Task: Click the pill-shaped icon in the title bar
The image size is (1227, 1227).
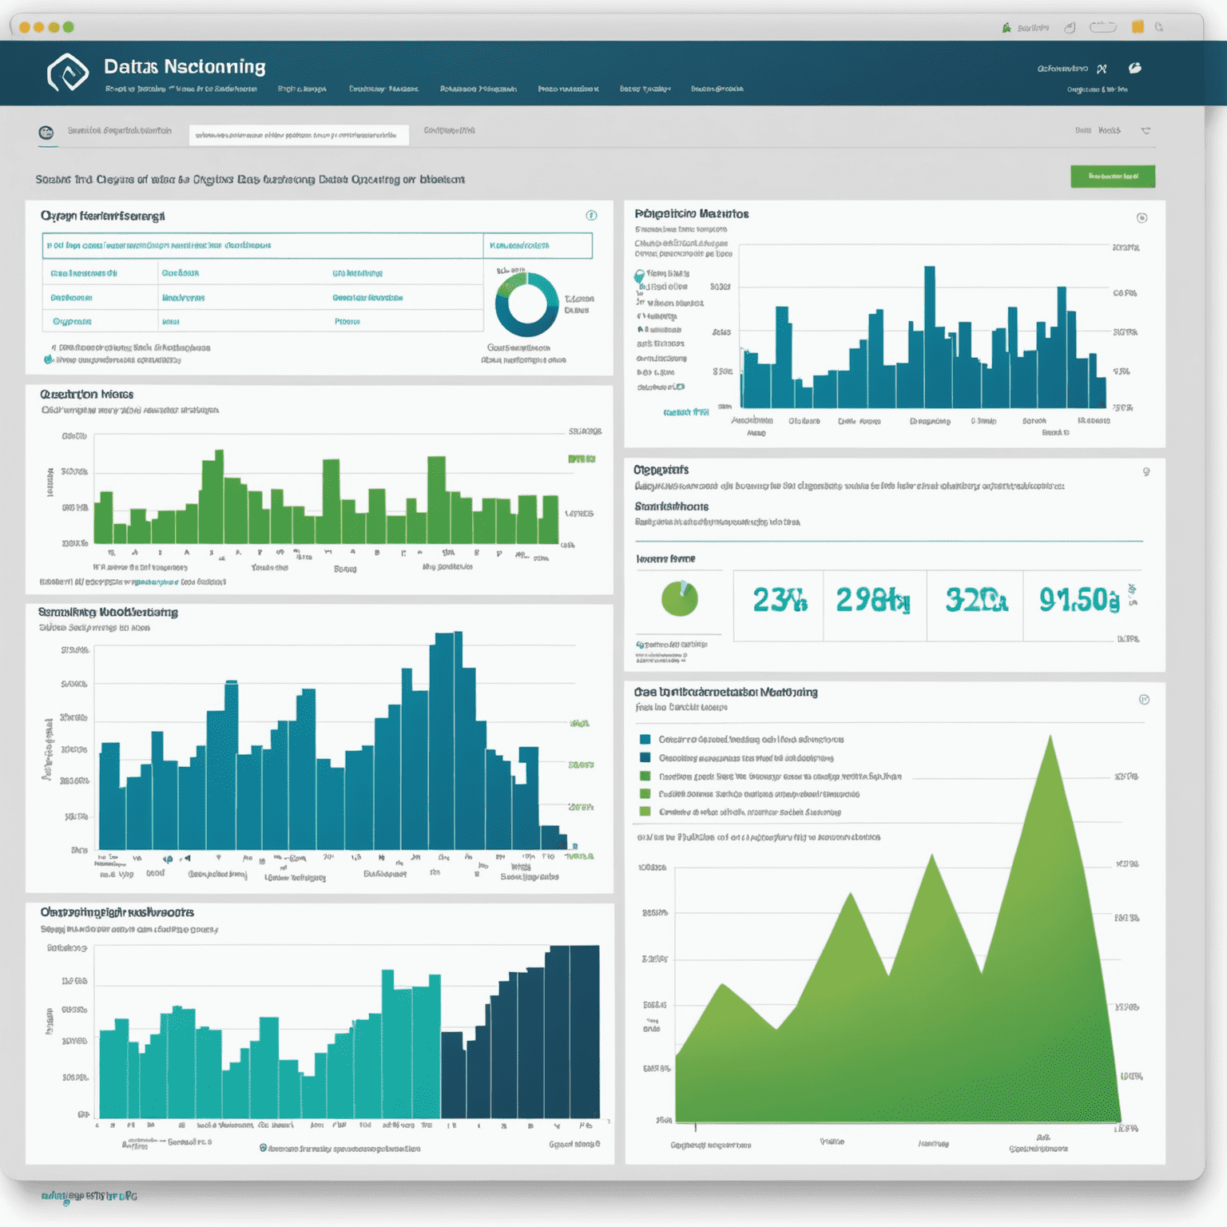Action: click(1103, 27)
